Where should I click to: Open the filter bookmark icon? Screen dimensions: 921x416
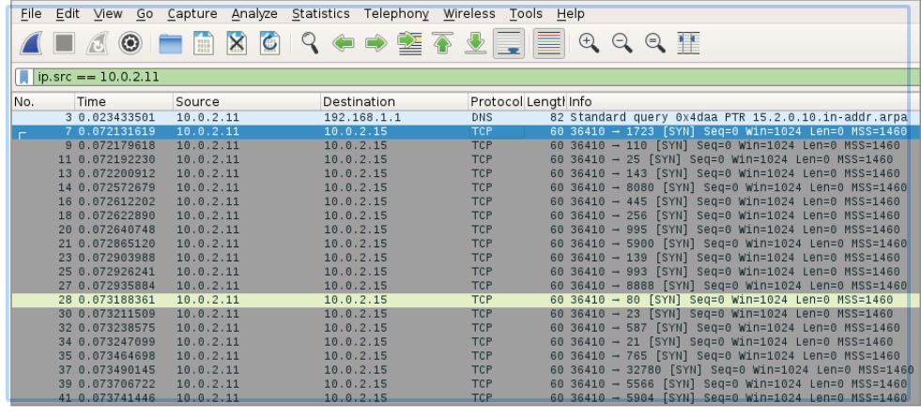(x=24, y=78)
